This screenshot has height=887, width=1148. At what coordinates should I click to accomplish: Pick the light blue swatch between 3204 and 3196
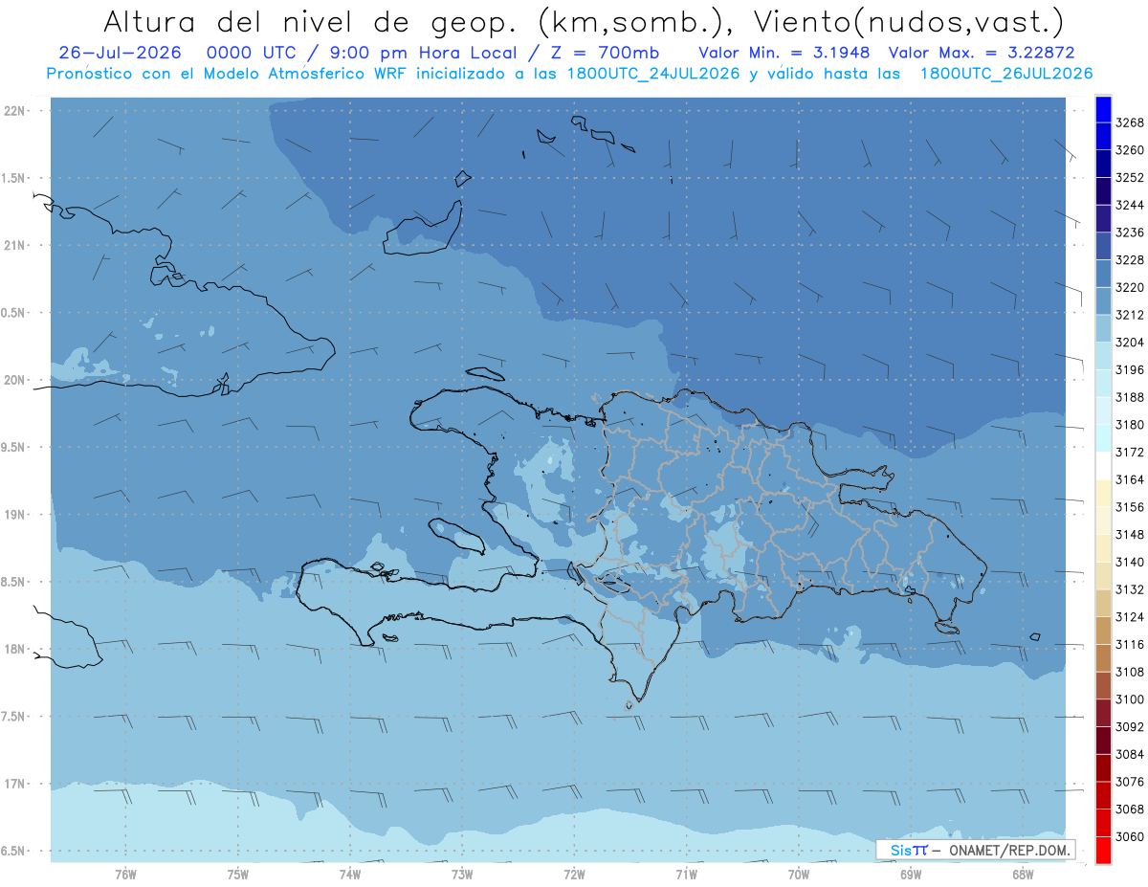1103,356
